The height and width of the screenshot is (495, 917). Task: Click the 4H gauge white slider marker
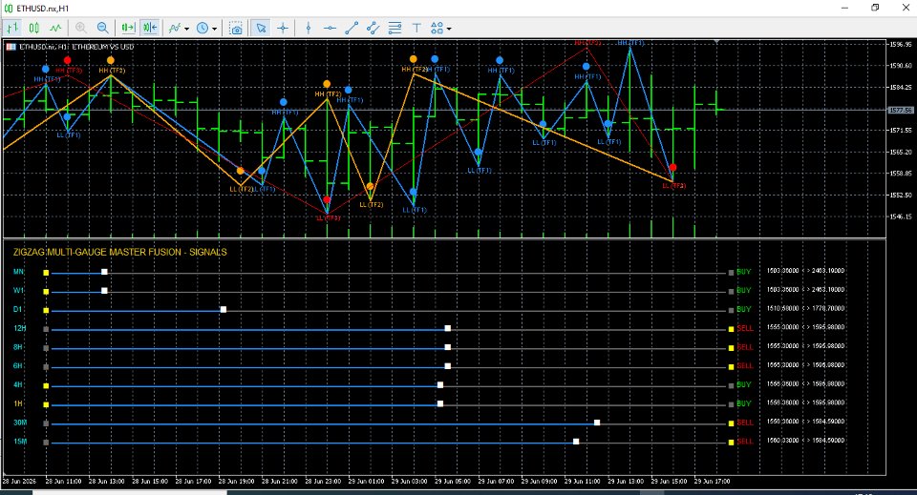[439, 385]
